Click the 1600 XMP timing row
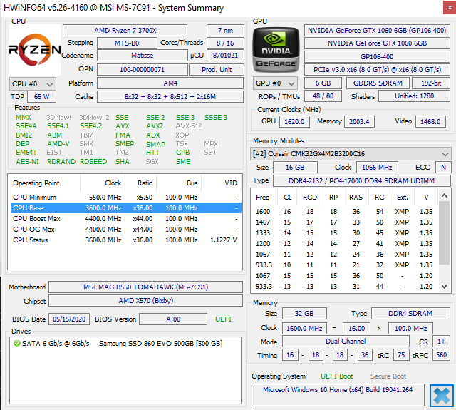 tap(344, 212)
